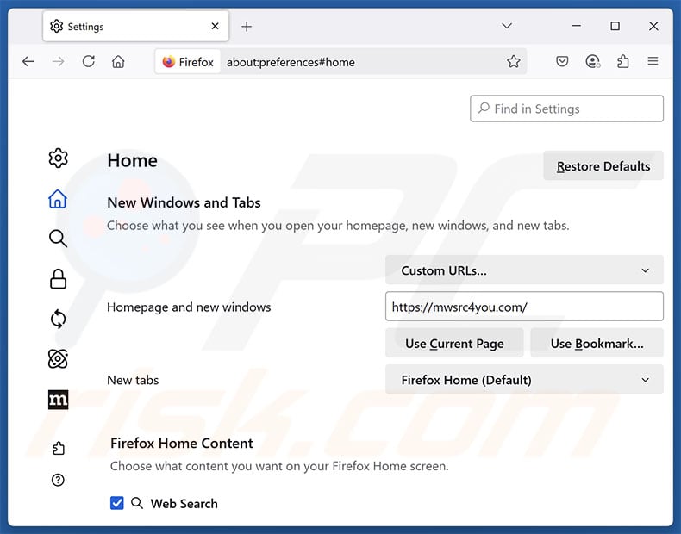The height and width of the screenshot is (534, 681).
Task: Open Firefox Support question mark icon
Action: [x=58, y=480]
